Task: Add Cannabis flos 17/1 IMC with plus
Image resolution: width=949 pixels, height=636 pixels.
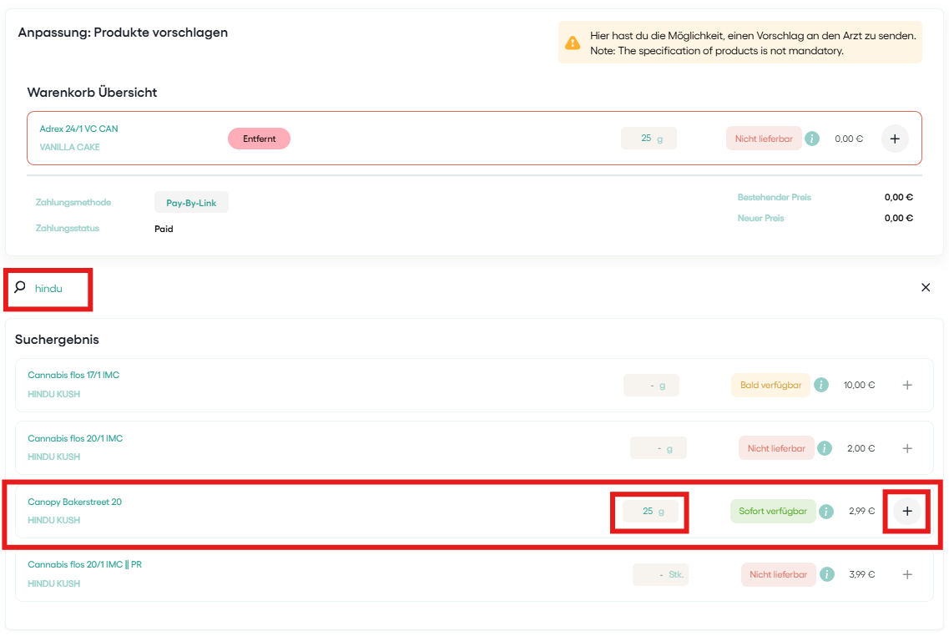Action: 907,385
